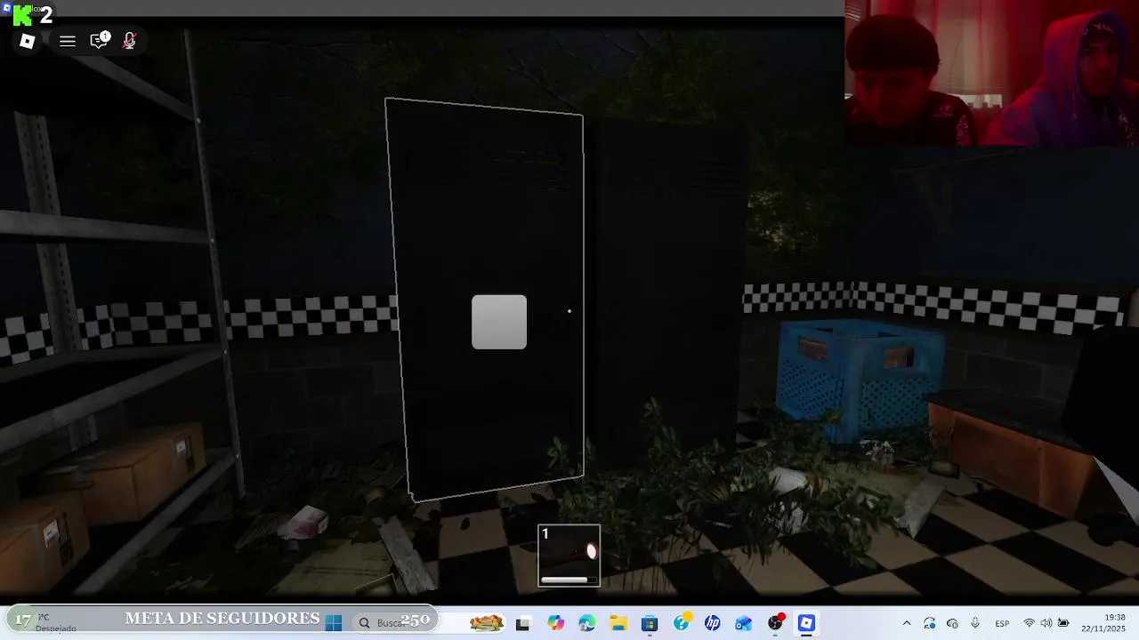Viewport: 1139px width, 640px height.
Task: Switch to OBS Studio on taskbar
Action: pyautogui.click(x=776, y=623)
